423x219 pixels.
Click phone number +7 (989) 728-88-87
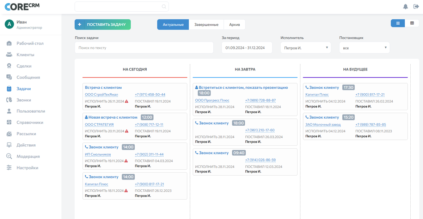pos(260,100)
